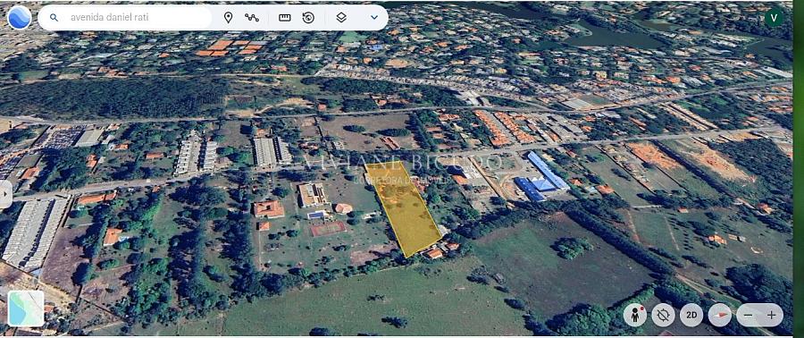The image size is (804, 338).
Task: Select the draw path tool icon
Action: [x=252, y=18]
